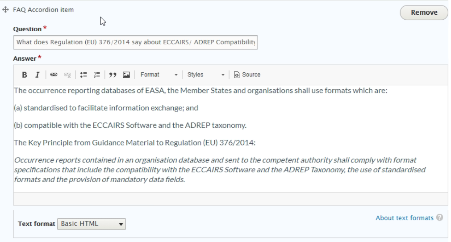Click the editor's bottom status bar

231,199
